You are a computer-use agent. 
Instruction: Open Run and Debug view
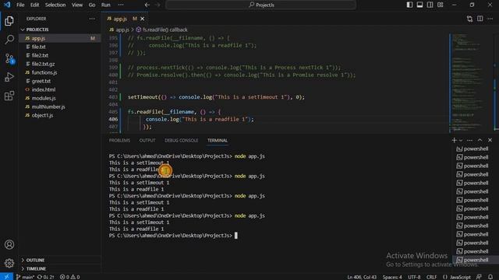(x=9, y=77)
